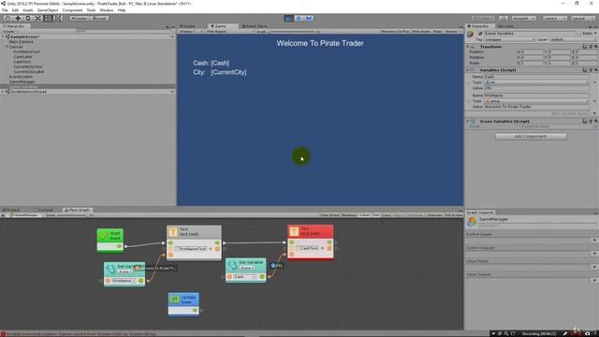Select the combined Transform tool

click(x=58, y=19)
